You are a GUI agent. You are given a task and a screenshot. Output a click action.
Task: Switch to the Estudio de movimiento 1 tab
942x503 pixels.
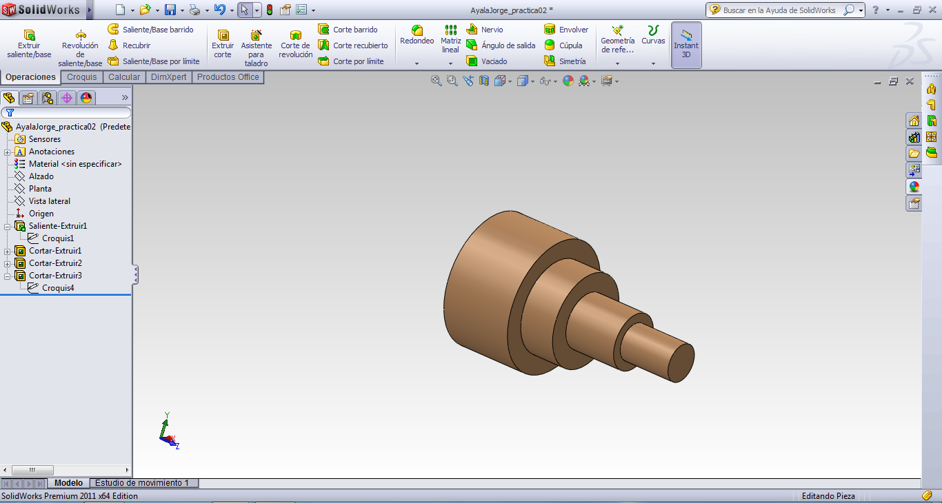[143, 483]
